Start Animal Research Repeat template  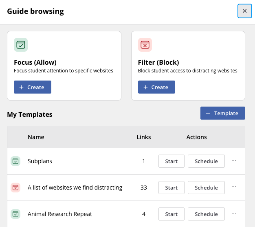tap(171, 214)
